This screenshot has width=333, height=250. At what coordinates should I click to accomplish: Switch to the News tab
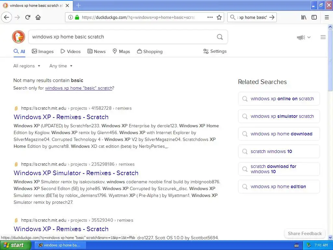coord(96,51)
